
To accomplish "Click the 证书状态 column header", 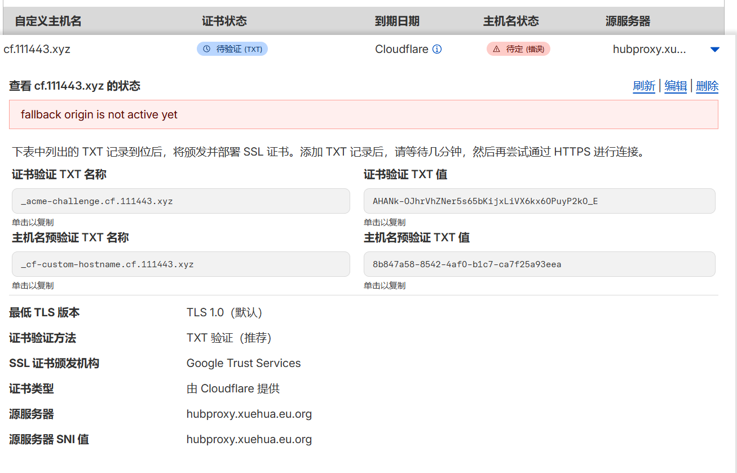I will click(224, 21).
